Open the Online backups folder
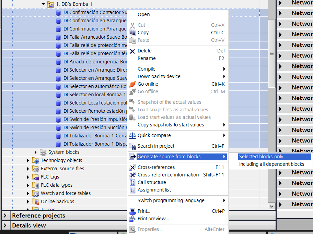 [x=57, y=202]
